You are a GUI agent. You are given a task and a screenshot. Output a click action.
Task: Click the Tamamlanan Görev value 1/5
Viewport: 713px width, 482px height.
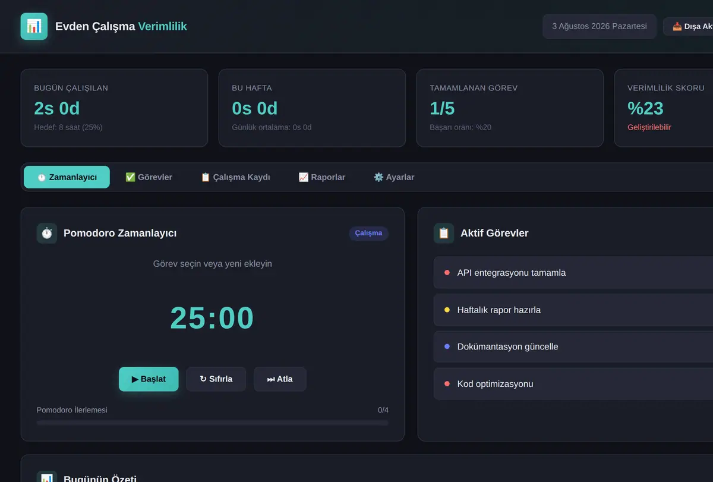442,108
